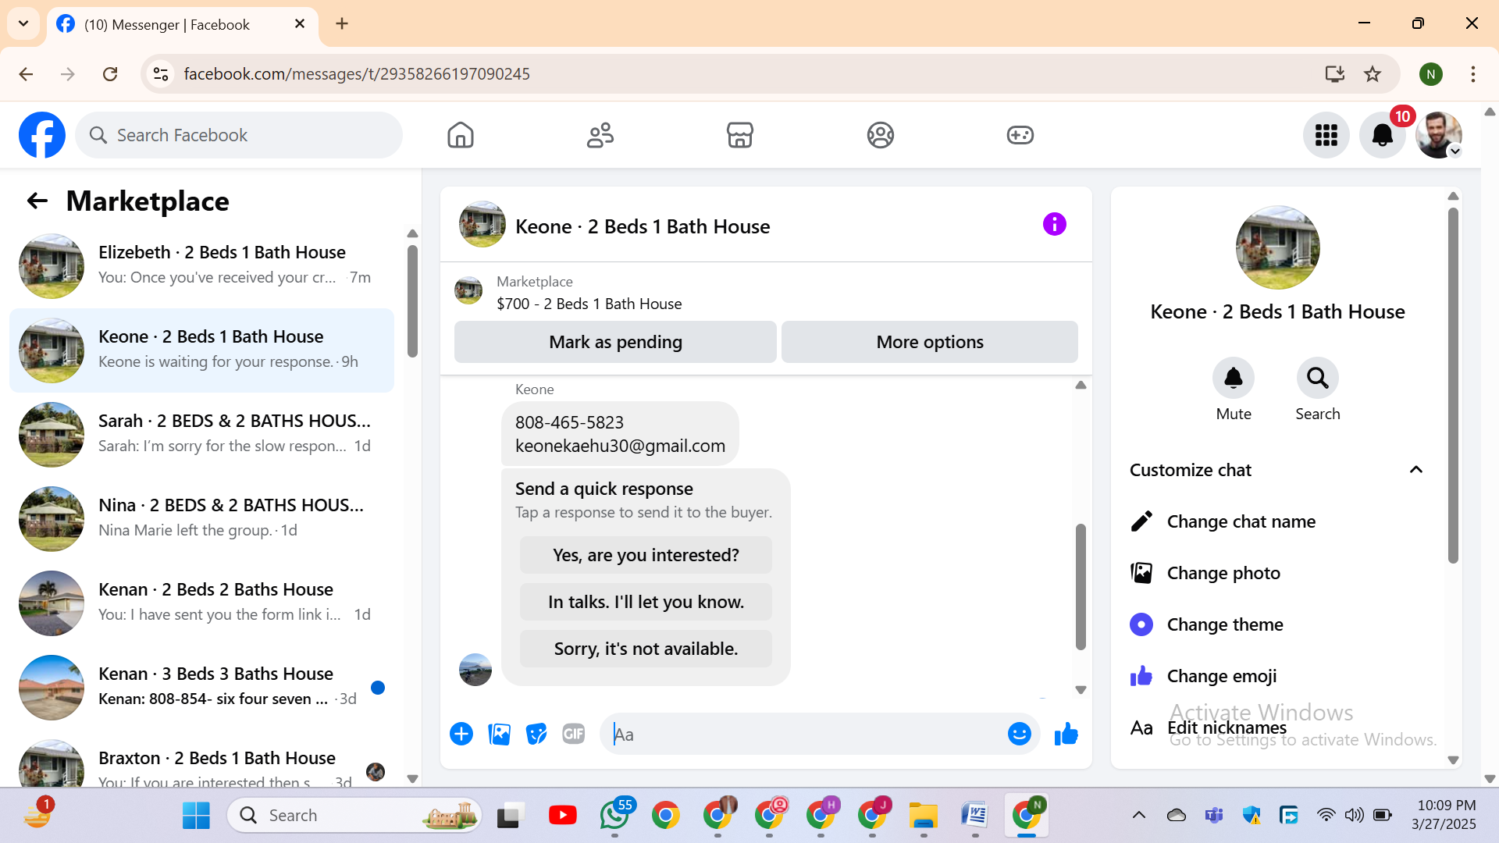Open the Groups icon in top navigation
Viewport: 1499px width, 843px height.
(880, 135)
